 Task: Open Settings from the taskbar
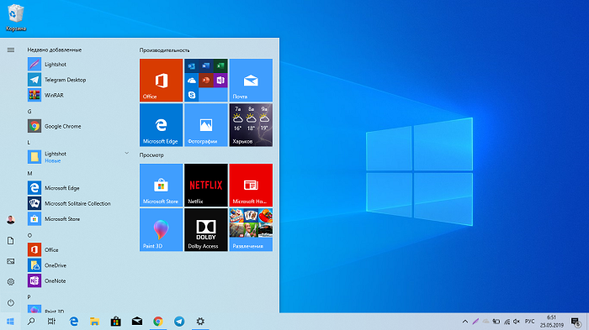200,322
